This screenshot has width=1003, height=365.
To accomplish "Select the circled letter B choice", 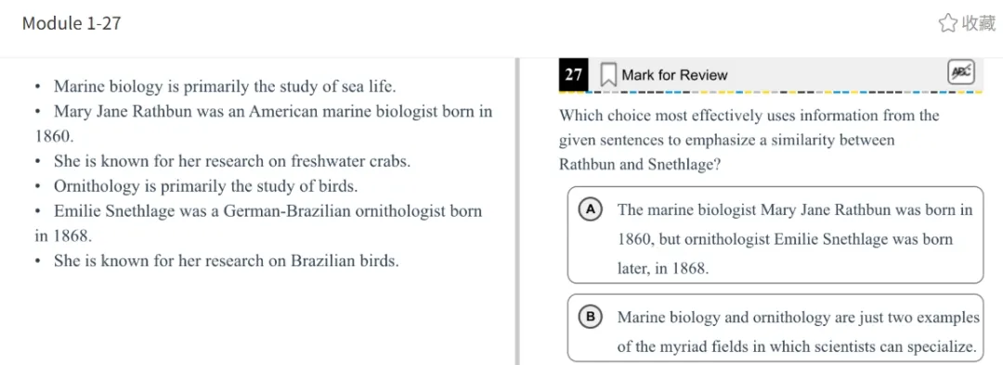I will coord(592,317).
